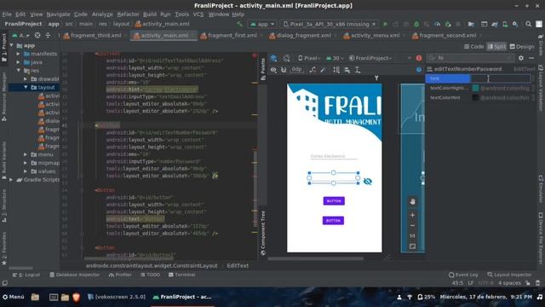Expand the java folder
545x307 pixels.
(x=18, y=62)
